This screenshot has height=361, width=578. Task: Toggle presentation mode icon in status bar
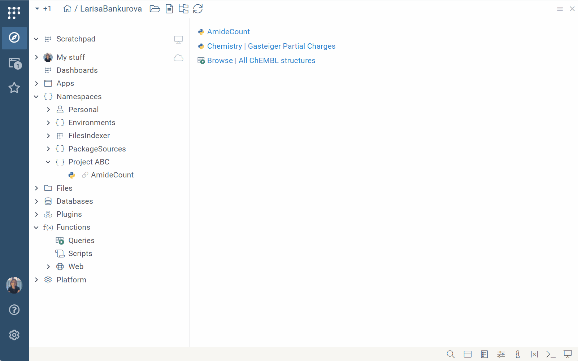tap(568, 354)
